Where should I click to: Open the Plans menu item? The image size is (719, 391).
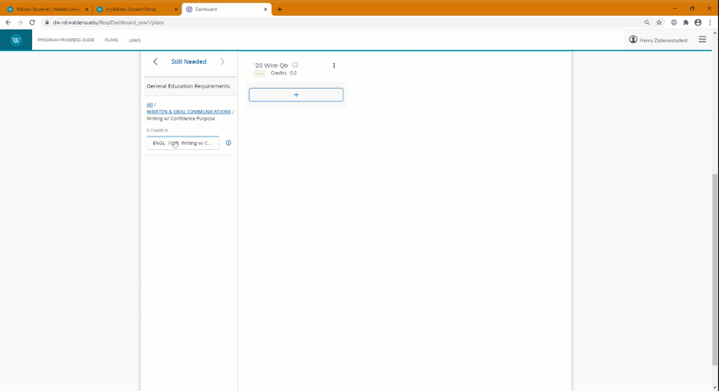[x=112, y=40]
